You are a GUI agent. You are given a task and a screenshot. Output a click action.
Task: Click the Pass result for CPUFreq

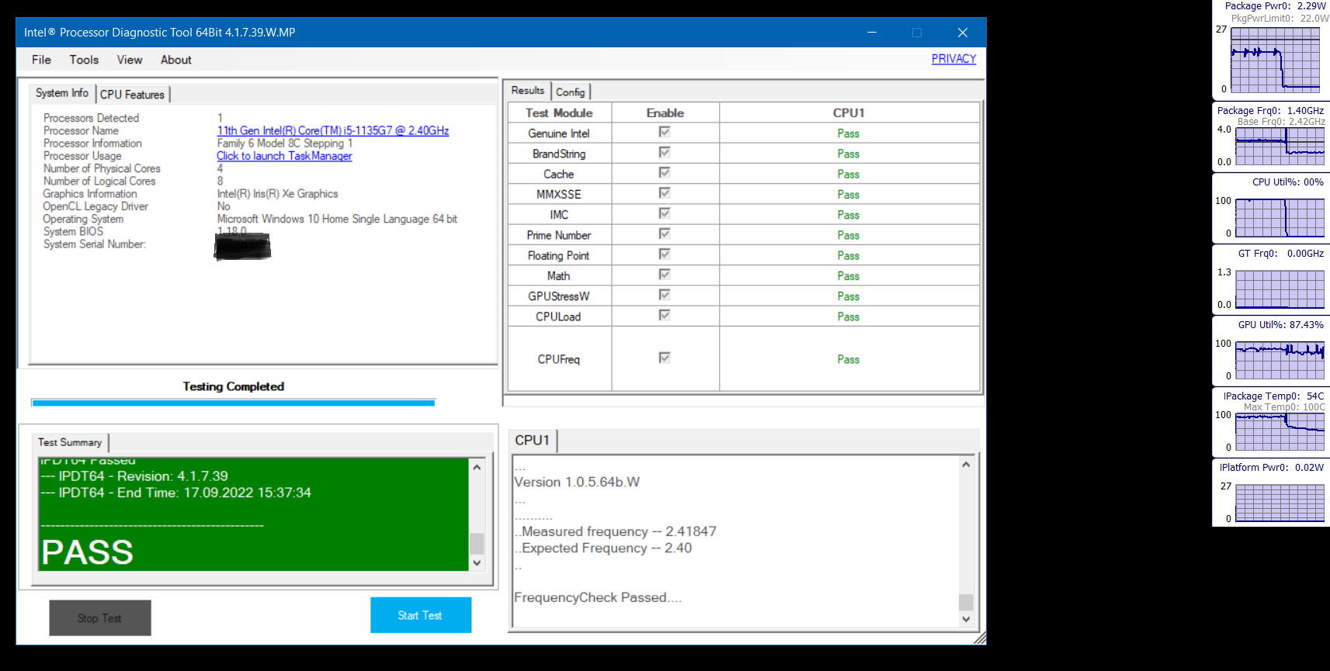(848, 359)
